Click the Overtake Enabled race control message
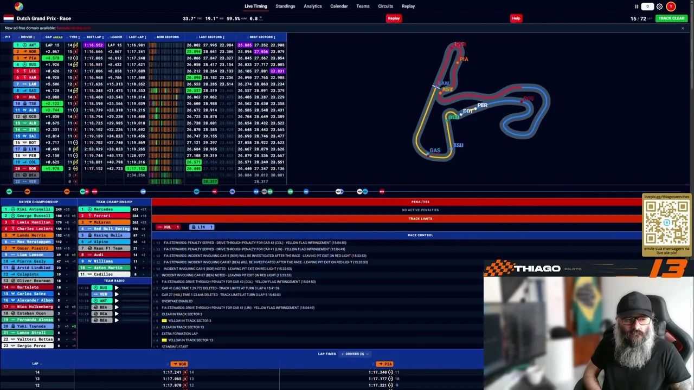 pos(177,301)
